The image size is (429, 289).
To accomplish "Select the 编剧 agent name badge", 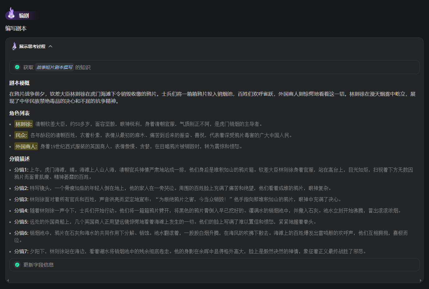I will point(24,16).
